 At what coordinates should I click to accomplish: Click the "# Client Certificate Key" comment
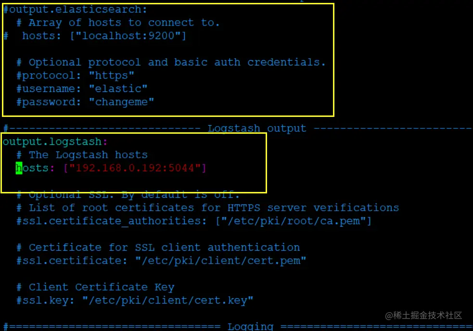[95, 287]
